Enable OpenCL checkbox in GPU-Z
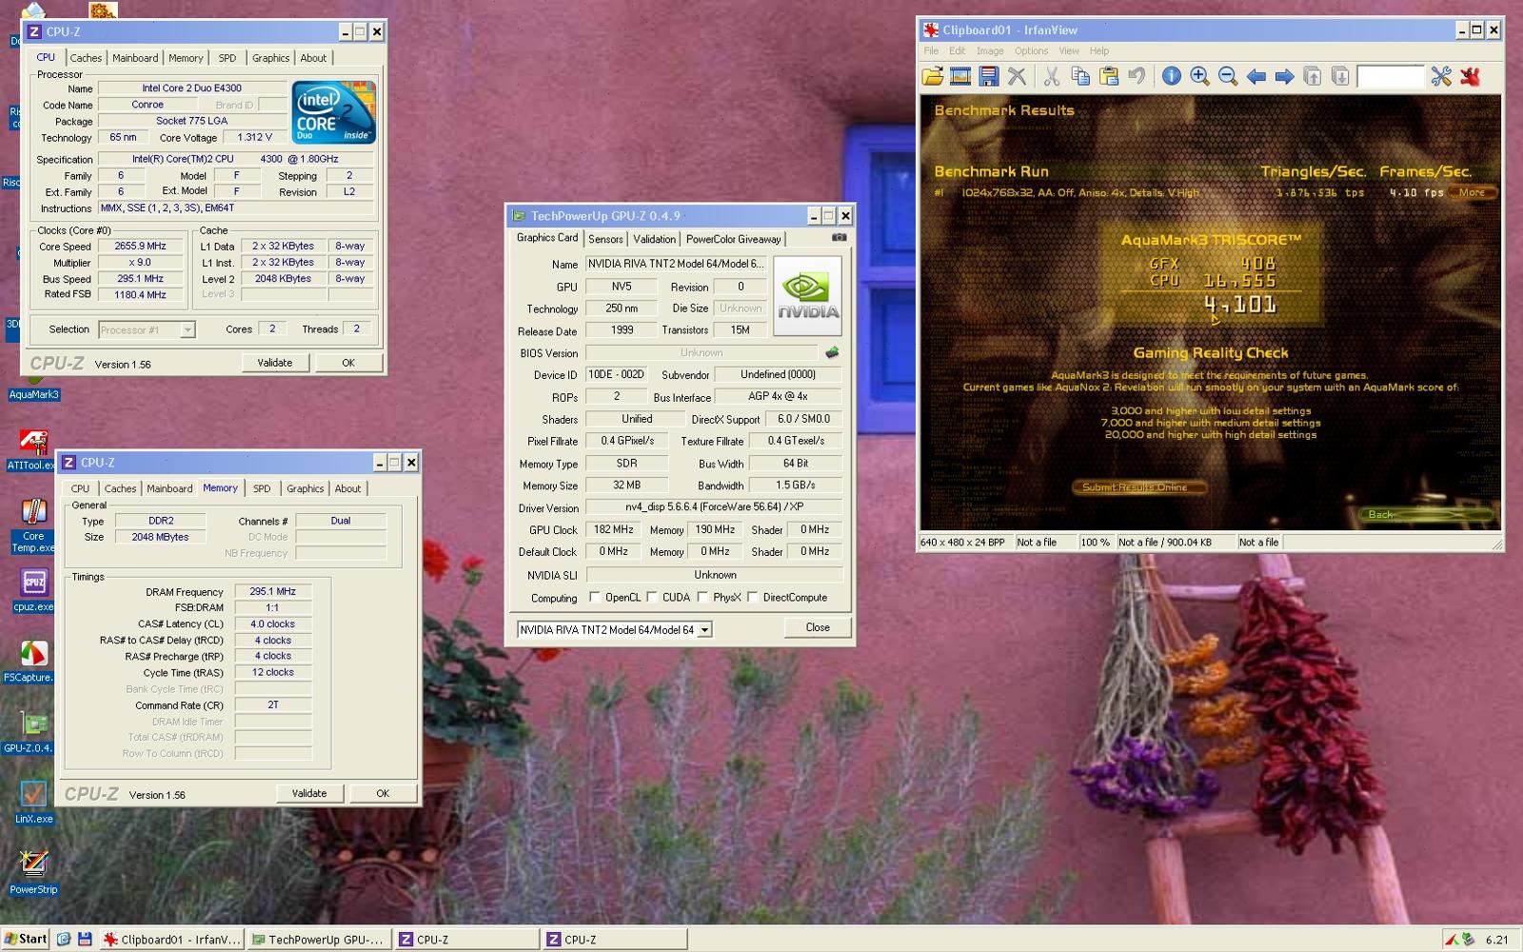The height and width of the screenshot is (952, 1523). point(595,597)
